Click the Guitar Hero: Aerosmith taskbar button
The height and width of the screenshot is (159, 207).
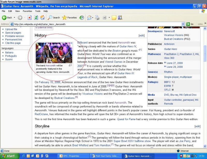point(138,156)
